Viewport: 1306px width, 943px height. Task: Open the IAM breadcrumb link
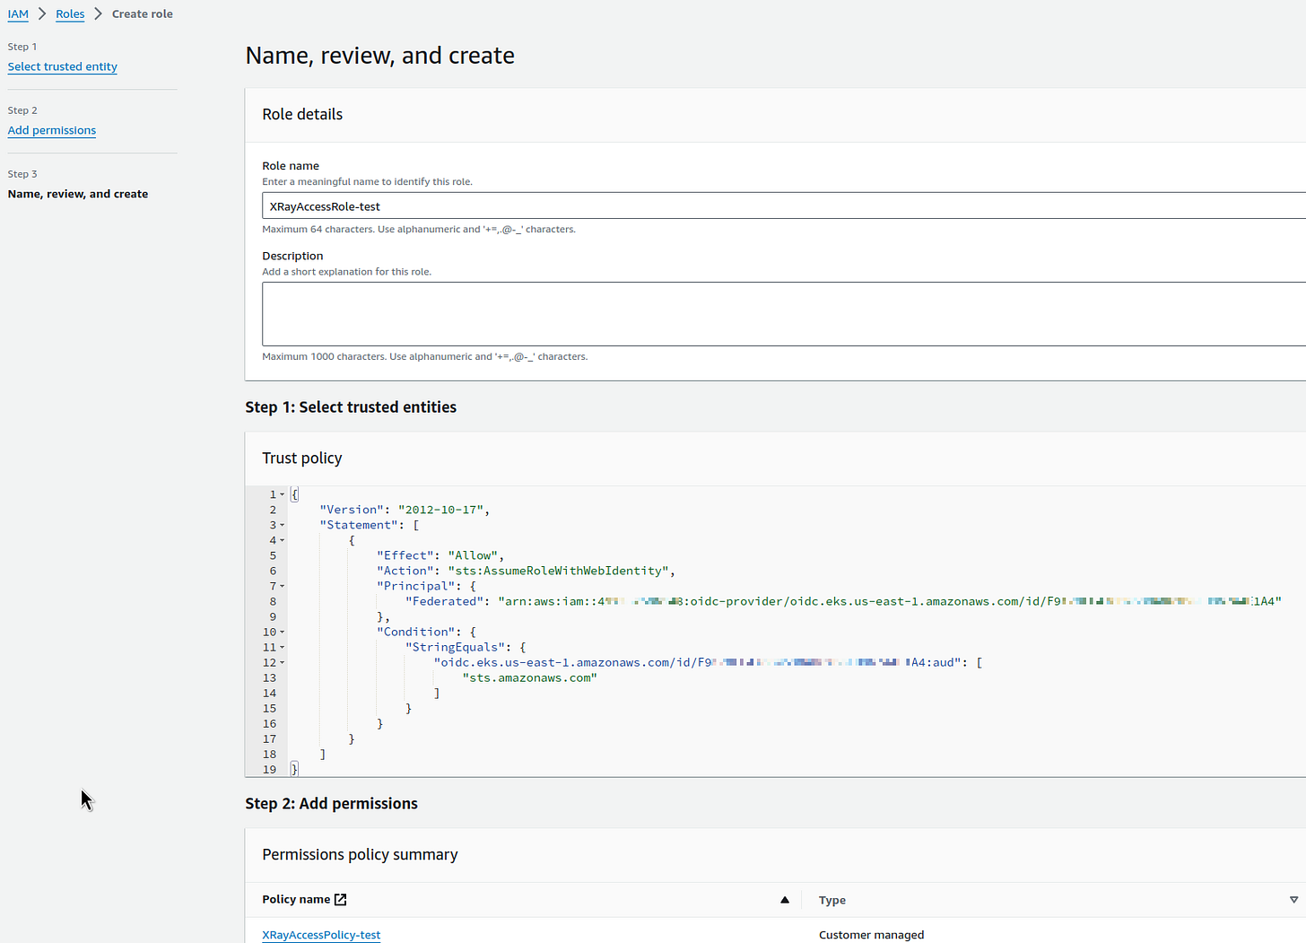tap(18, 14)
